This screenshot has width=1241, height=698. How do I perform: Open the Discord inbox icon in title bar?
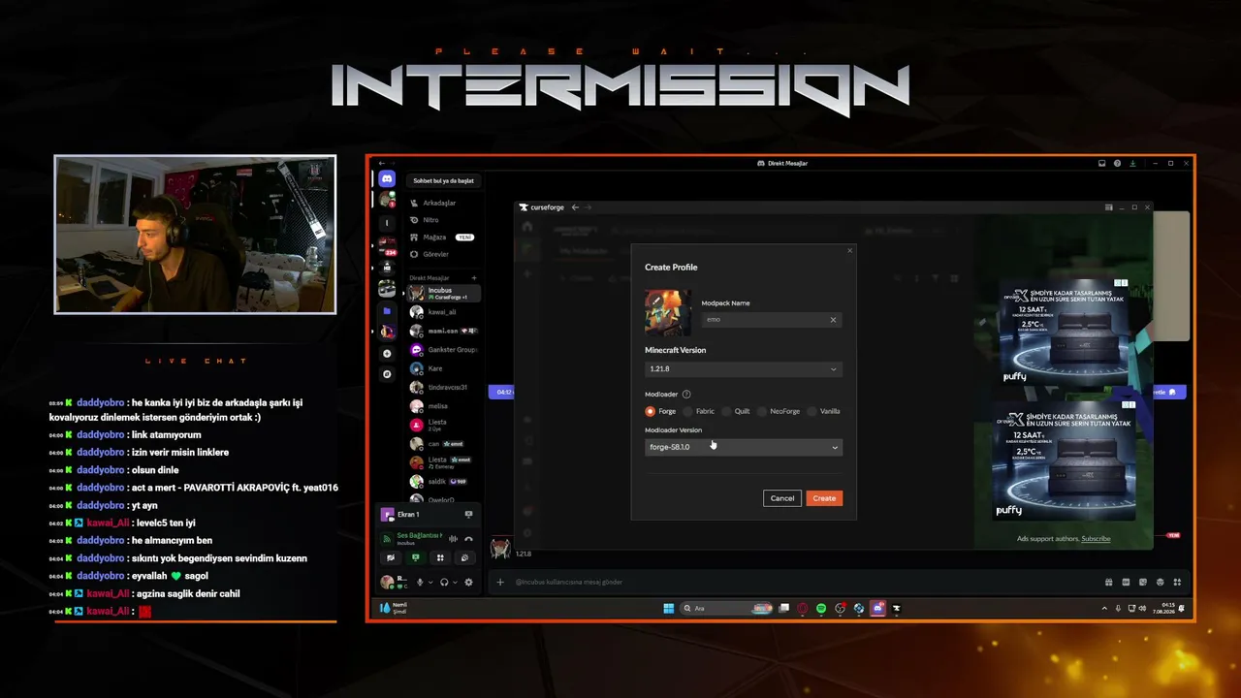(x=1101, y=163)
